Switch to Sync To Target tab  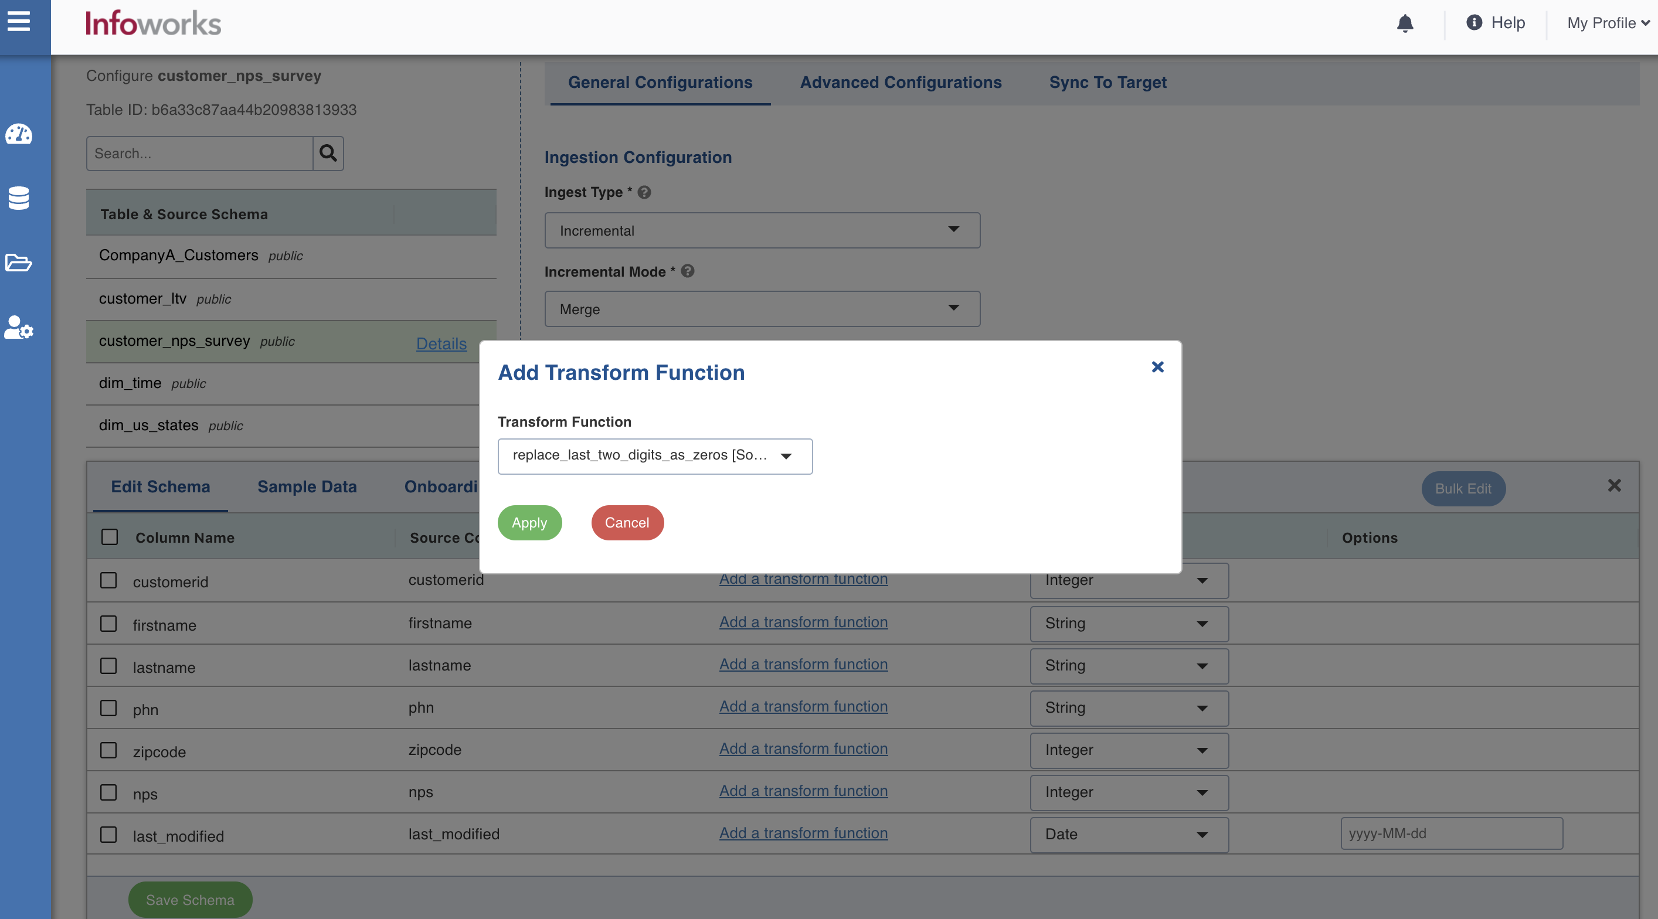(1107, 83)
